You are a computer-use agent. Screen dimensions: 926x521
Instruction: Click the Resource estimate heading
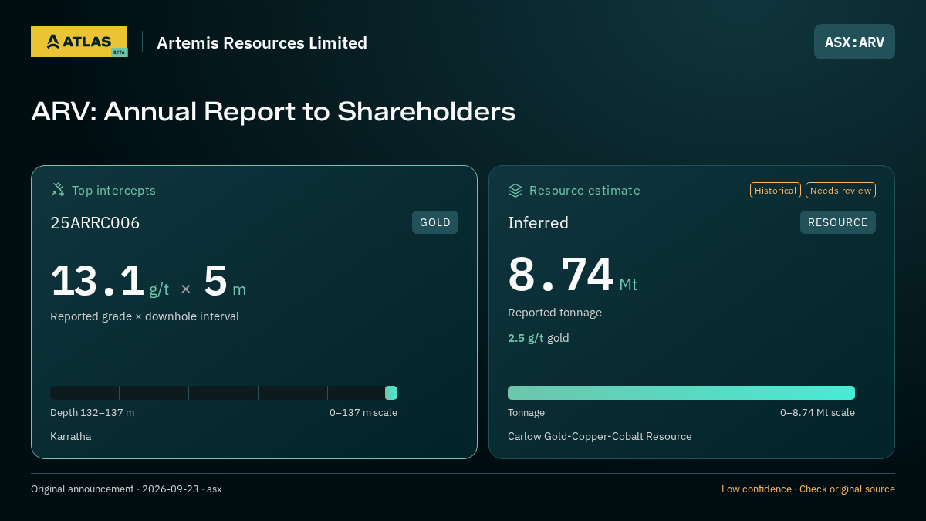pos(585,190)
